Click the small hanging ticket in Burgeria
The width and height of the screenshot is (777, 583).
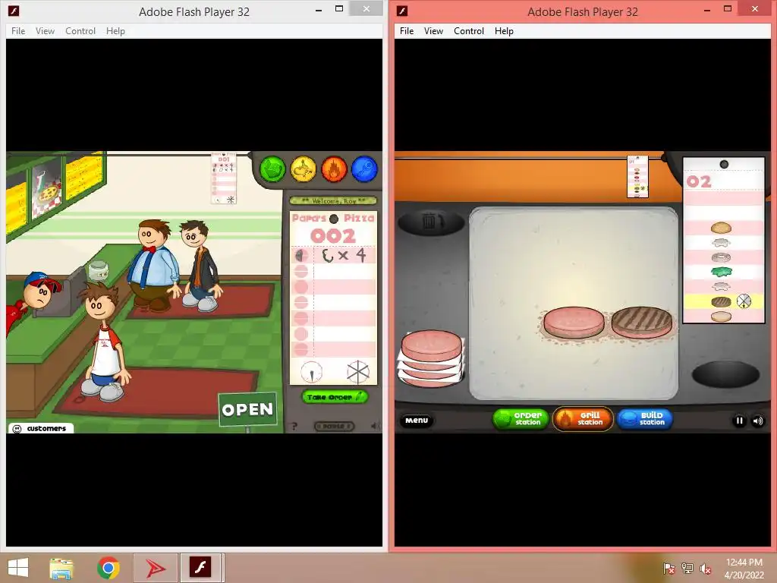click(x=637, y=176)
